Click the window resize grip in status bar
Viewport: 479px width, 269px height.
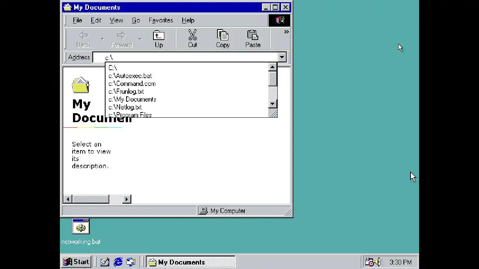pos(287,212)
